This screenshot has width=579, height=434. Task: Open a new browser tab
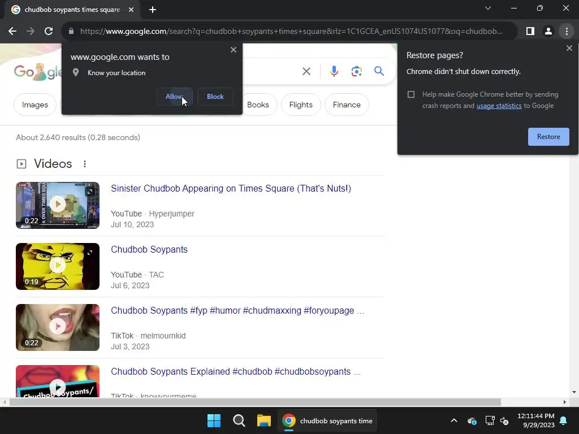pyautogui.click(x=153, y=10)
